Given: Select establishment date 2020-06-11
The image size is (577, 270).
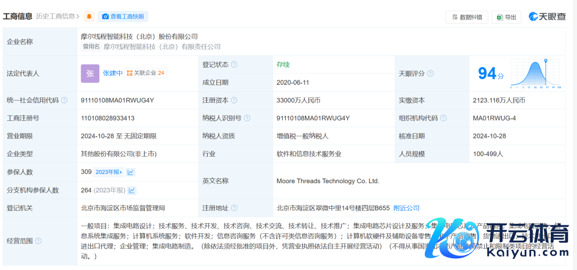Looking at the screenshot, I should pos(293,83).
